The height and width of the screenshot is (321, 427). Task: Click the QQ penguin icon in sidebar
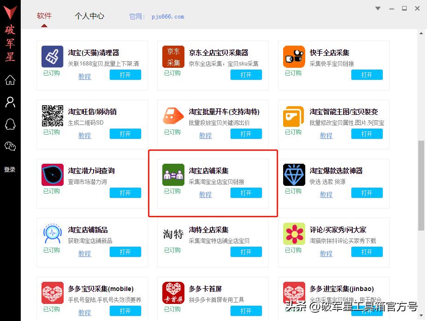10,124
